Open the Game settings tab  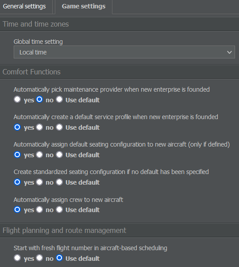(x=84, y=7)
